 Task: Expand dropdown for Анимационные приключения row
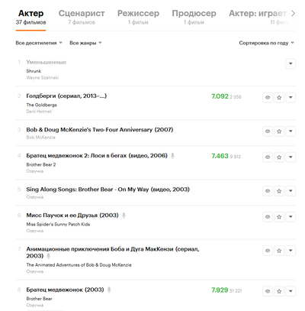pyautogui.click(x=291, y=251)
